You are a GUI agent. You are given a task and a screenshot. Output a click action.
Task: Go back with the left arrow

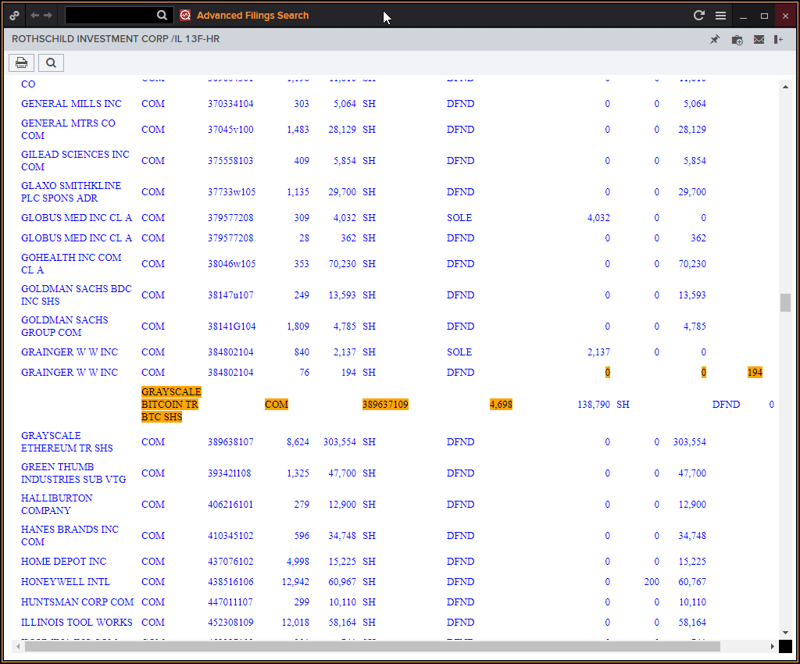(x=34, y=16)
